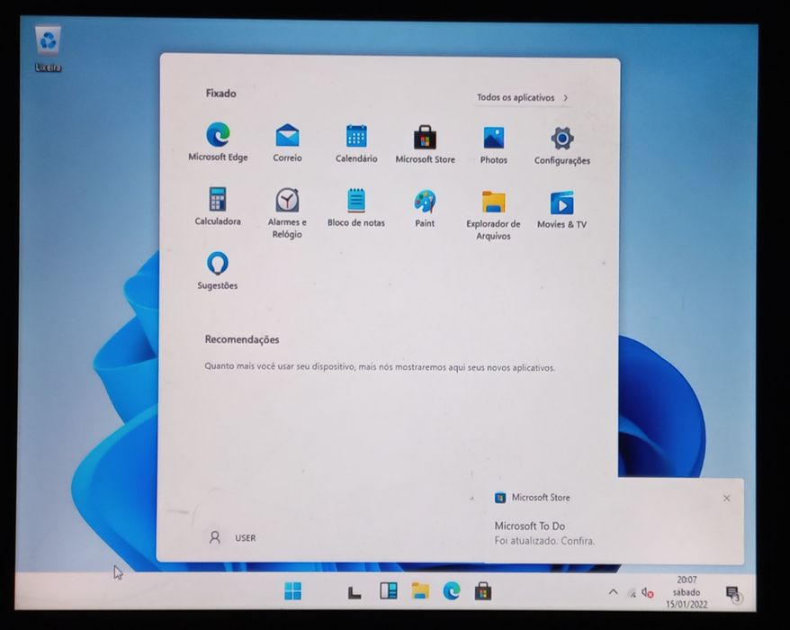Open File Explorer from the taskbar
The width and height of the screenshot is (790, 630).
(x=420, y=590)
